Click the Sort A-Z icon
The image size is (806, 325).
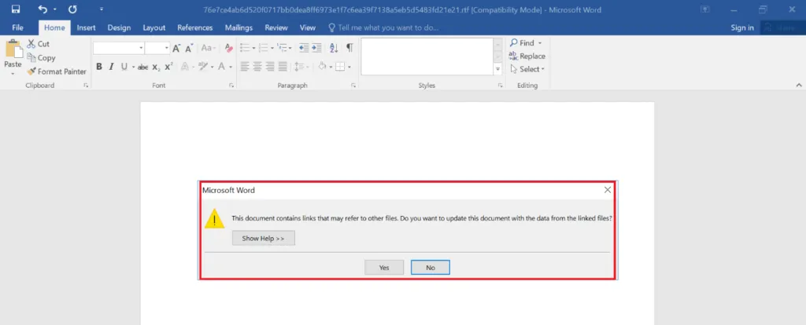point(334,48)
